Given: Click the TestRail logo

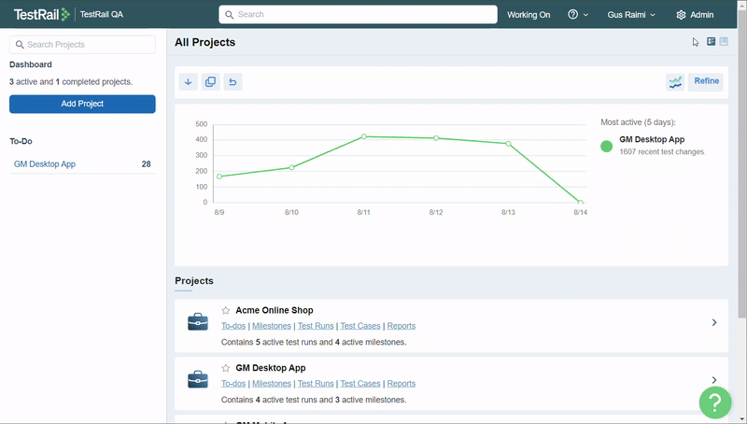Looking at the screenshot, I should pos(41,14).
